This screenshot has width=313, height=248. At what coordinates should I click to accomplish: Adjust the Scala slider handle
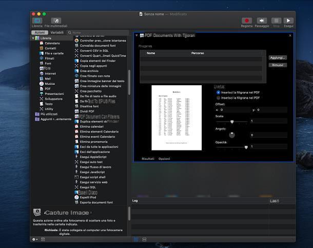point(232,122)
